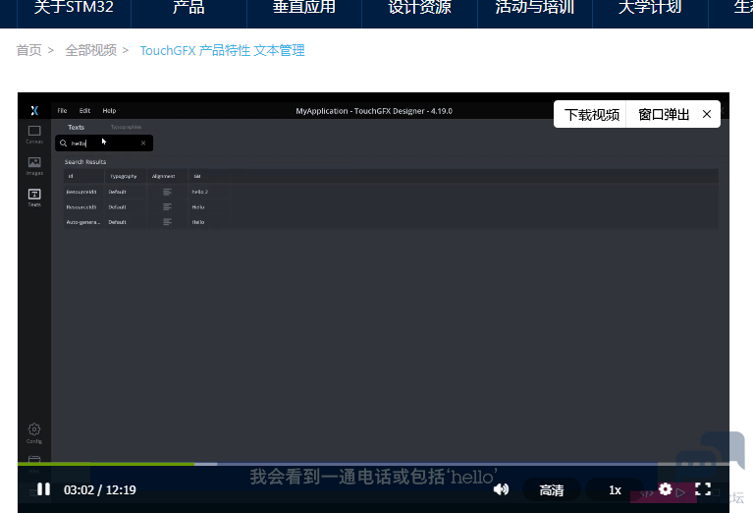Clear the search box with X
753x513 pixels.
143,142
